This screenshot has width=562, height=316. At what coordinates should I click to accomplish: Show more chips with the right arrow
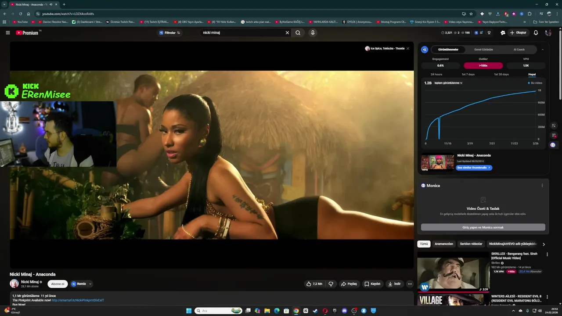[544, 244]
